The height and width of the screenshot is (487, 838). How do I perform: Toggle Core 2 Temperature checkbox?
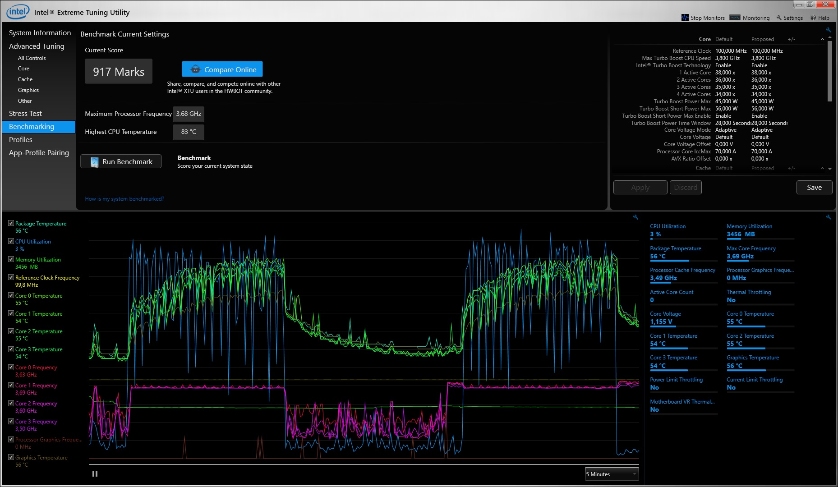click(11, 331)
